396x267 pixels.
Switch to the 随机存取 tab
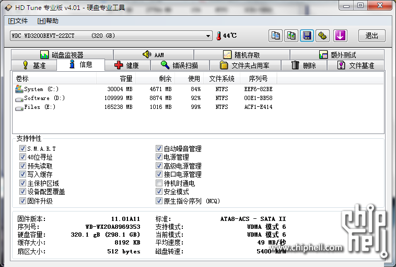(x=242, y=54)
